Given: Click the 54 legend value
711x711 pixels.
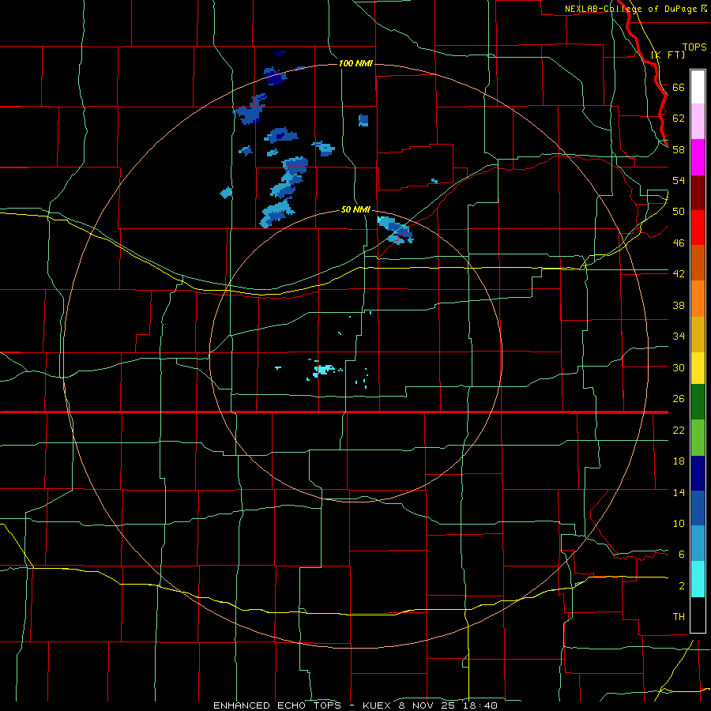Looking at the screenshot, I should 679,180.
